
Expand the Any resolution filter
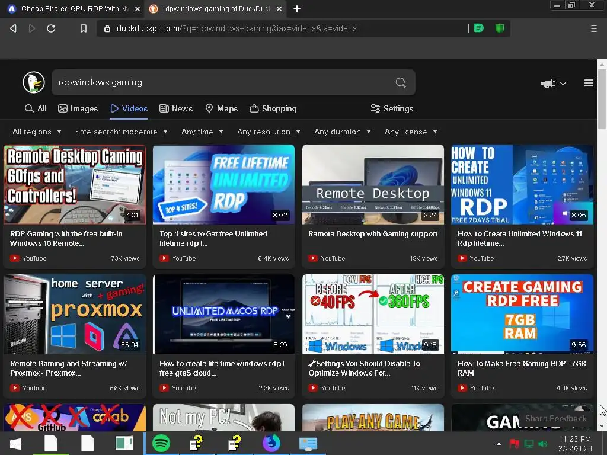(x=269, y=132)
